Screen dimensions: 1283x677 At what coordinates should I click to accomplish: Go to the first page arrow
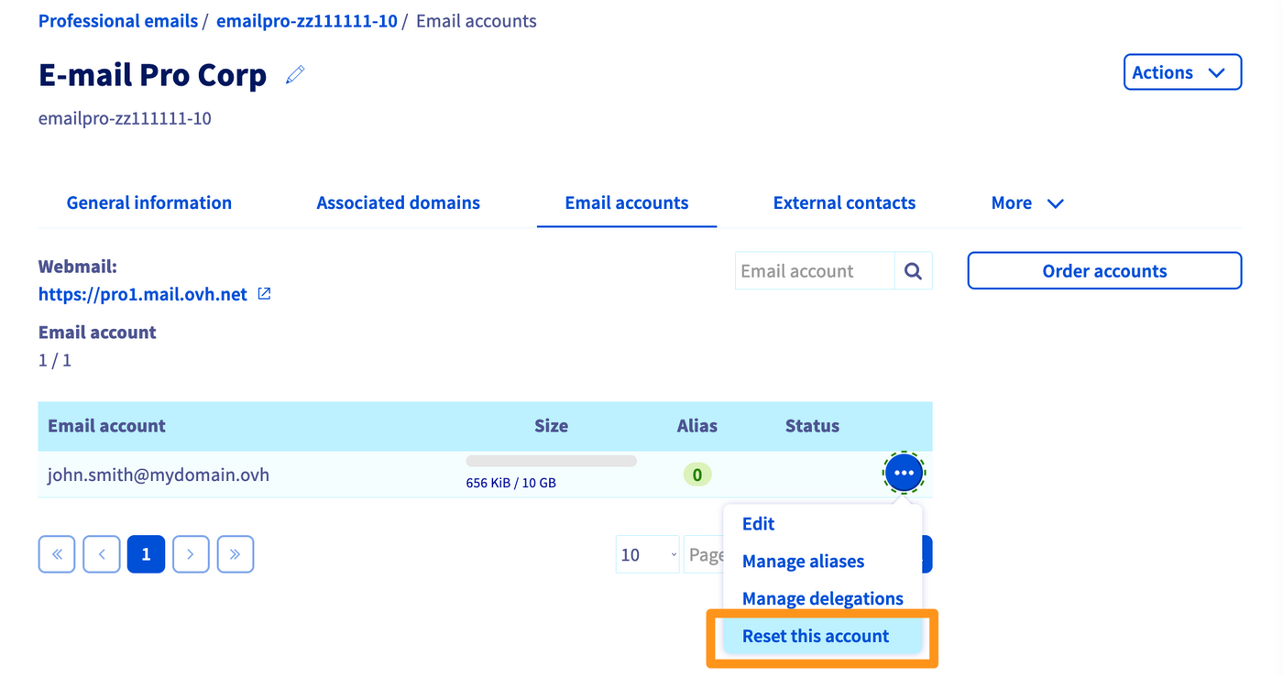click(57, 554)
